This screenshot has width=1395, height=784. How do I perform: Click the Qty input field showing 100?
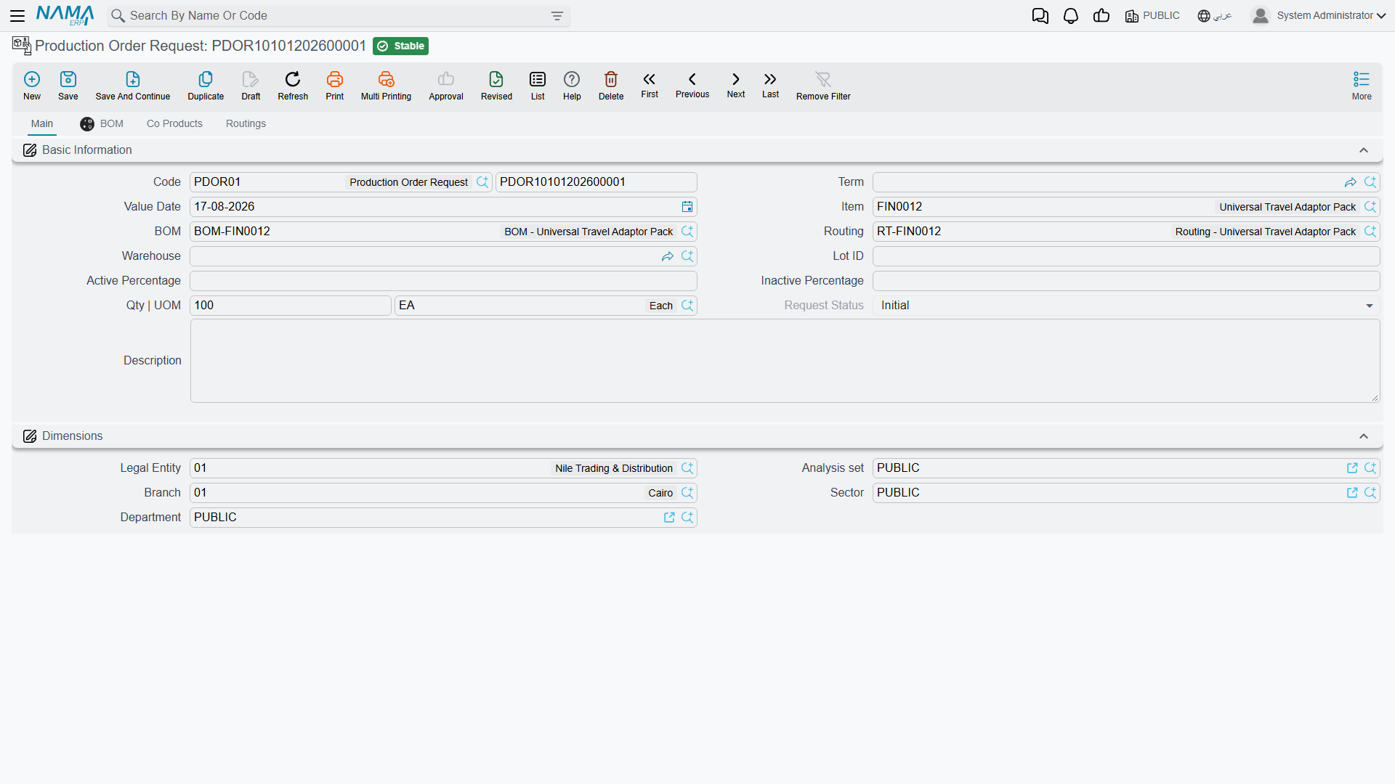click(x=291, y=306)
